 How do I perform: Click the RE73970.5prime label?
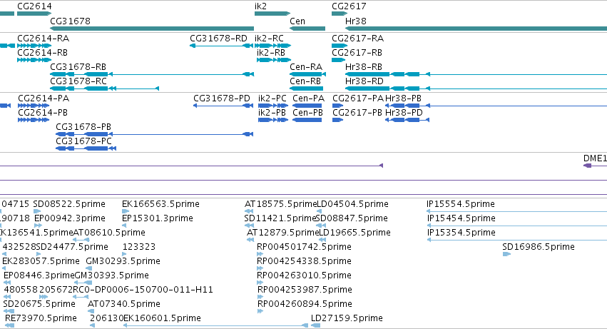(x=41, y=319)
